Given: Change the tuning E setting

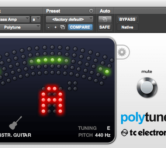Looking at the screenshot, I should pyautogui.click(x=108, y=128).
